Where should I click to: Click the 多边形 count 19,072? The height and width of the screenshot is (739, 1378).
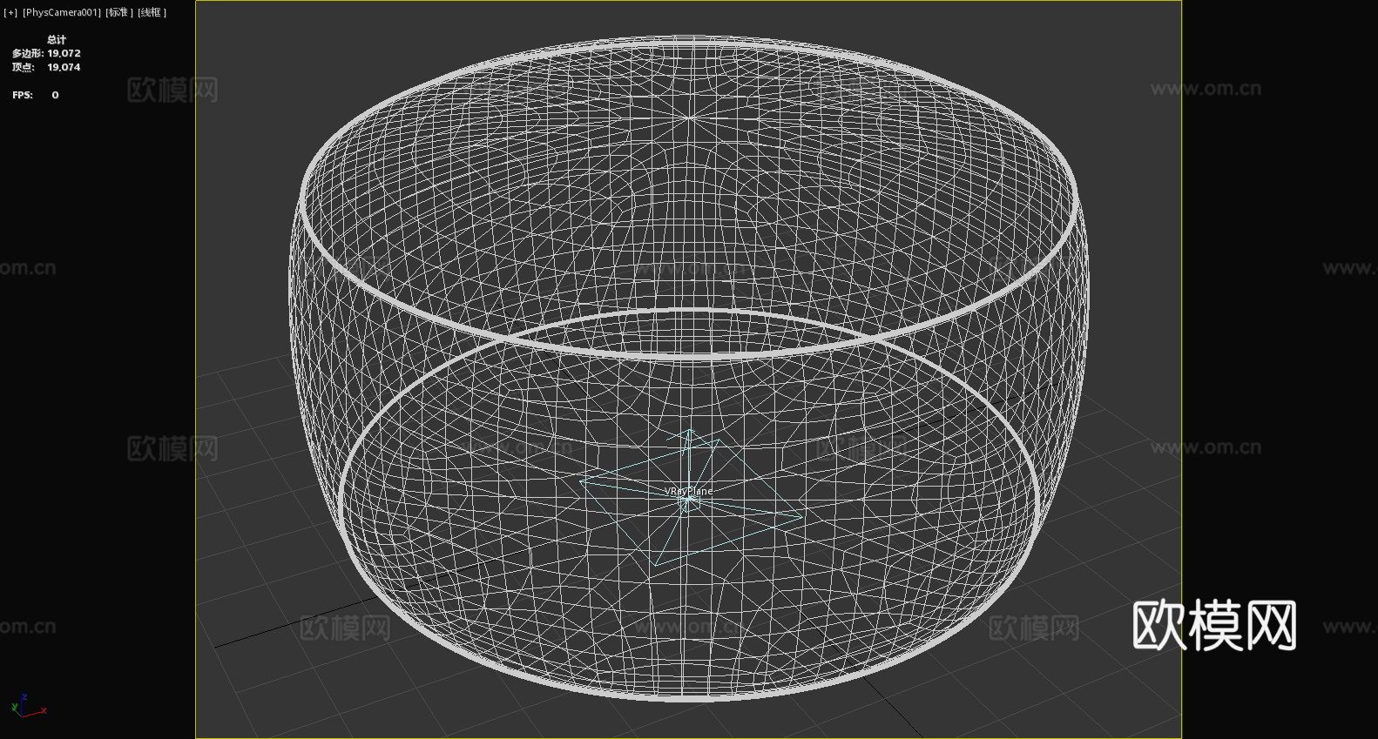tap(64, 53)
